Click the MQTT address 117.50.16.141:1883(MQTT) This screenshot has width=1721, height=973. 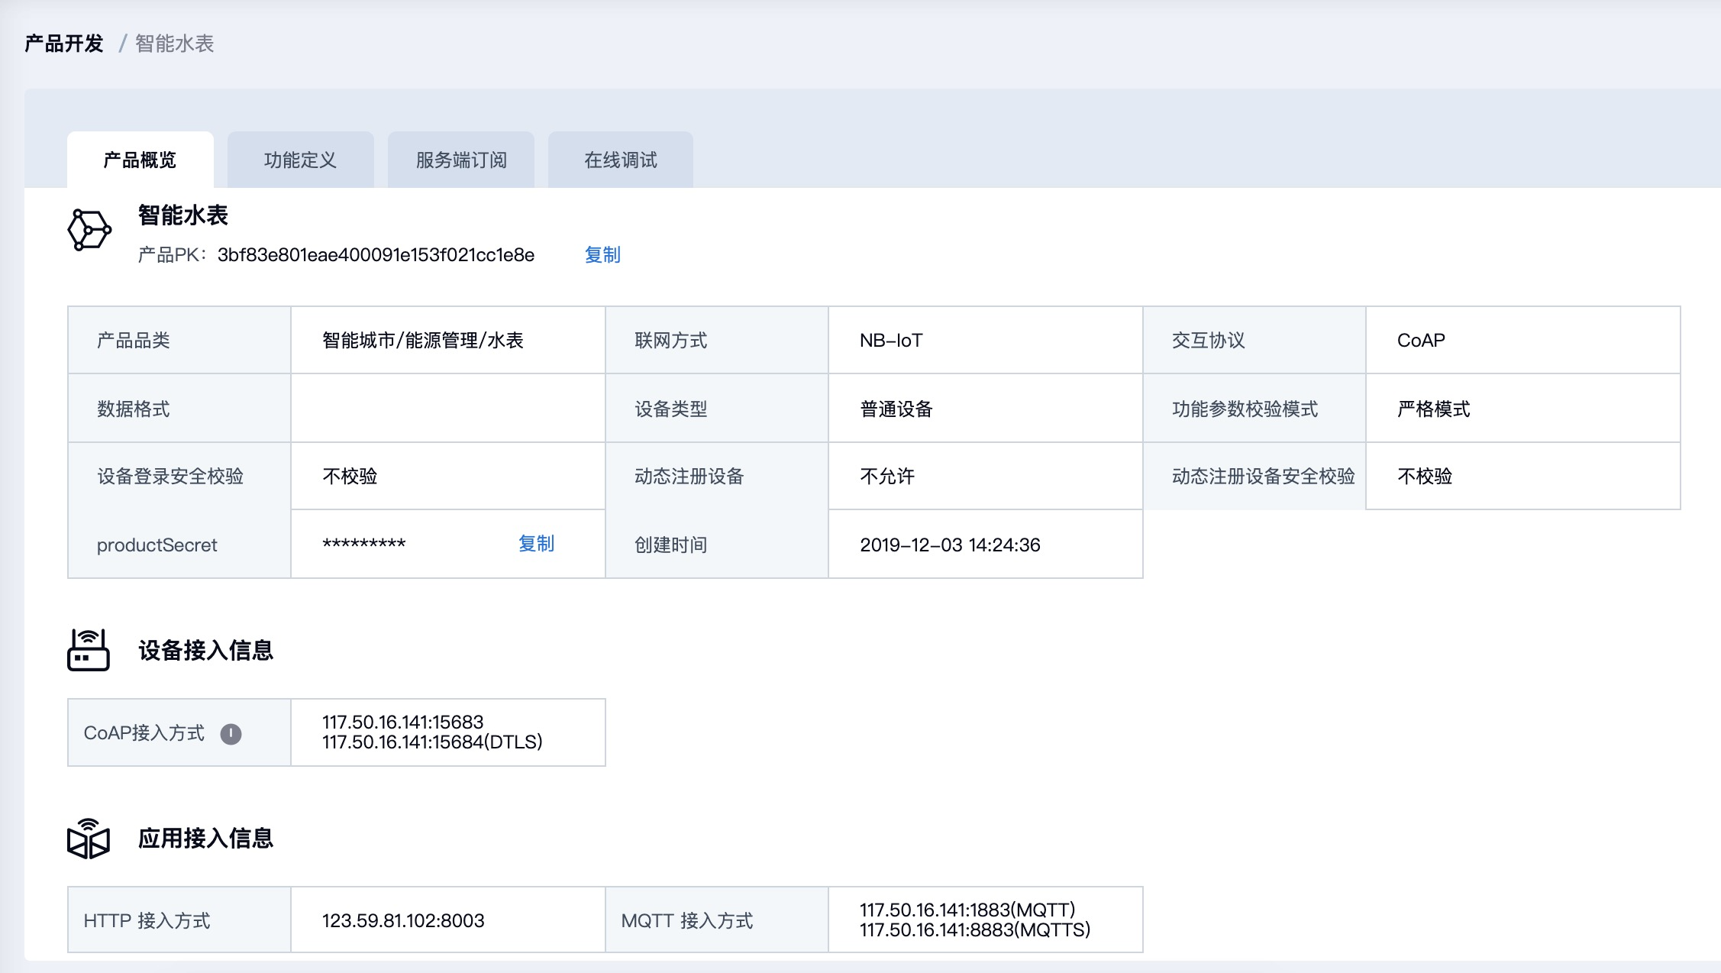[x=967, y=910]
